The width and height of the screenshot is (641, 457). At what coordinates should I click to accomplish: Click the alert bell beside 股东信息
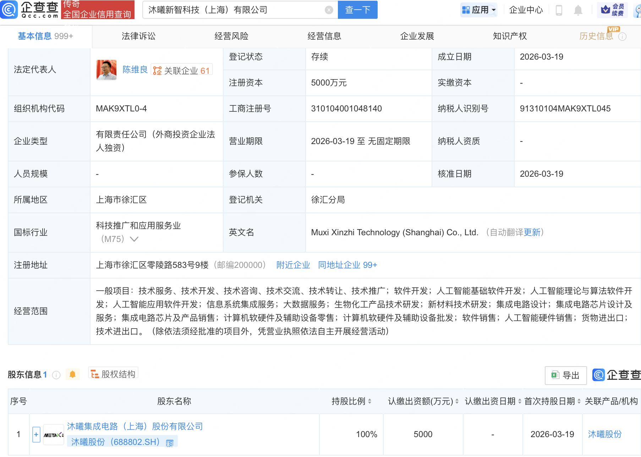coord(73,374)
